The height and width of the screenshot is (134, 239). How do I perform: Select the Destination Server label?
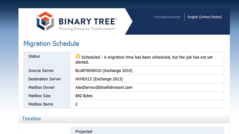click(45, 79)
